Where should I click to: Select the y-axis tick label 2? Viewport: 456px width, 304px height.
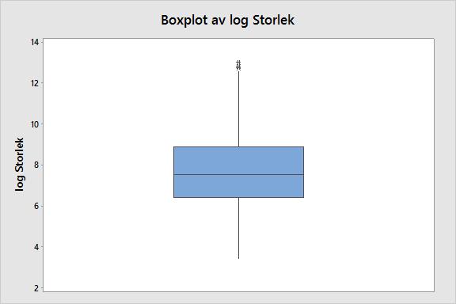click(36, 288)
